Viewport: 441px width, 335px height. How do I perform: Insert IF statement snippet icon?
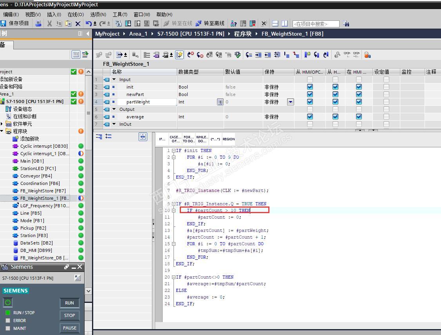(162, 139)
